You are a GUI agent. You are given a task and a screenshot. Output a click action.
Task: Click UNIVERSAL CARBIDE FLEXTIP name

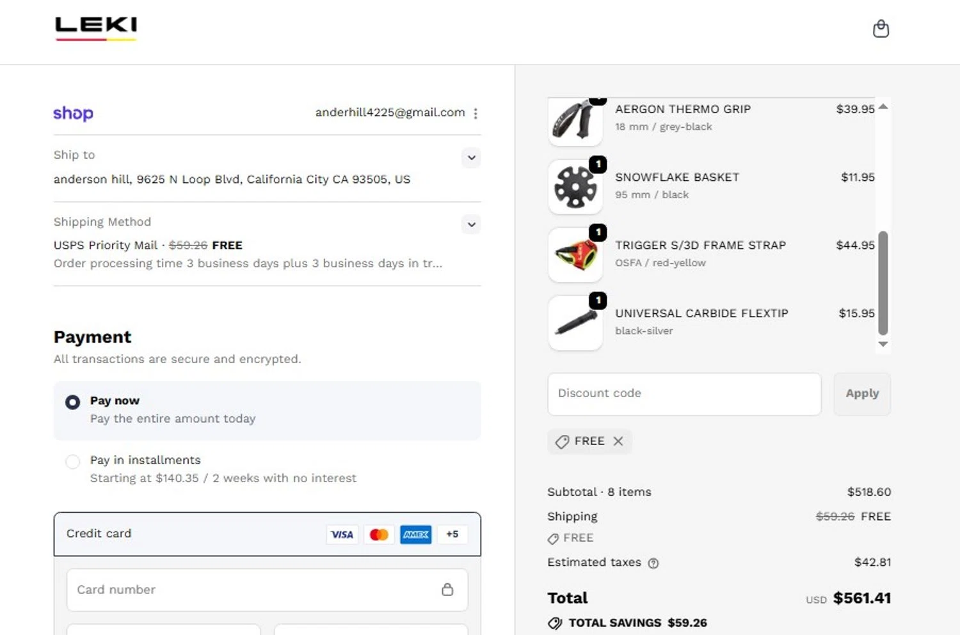click(701, 313)
